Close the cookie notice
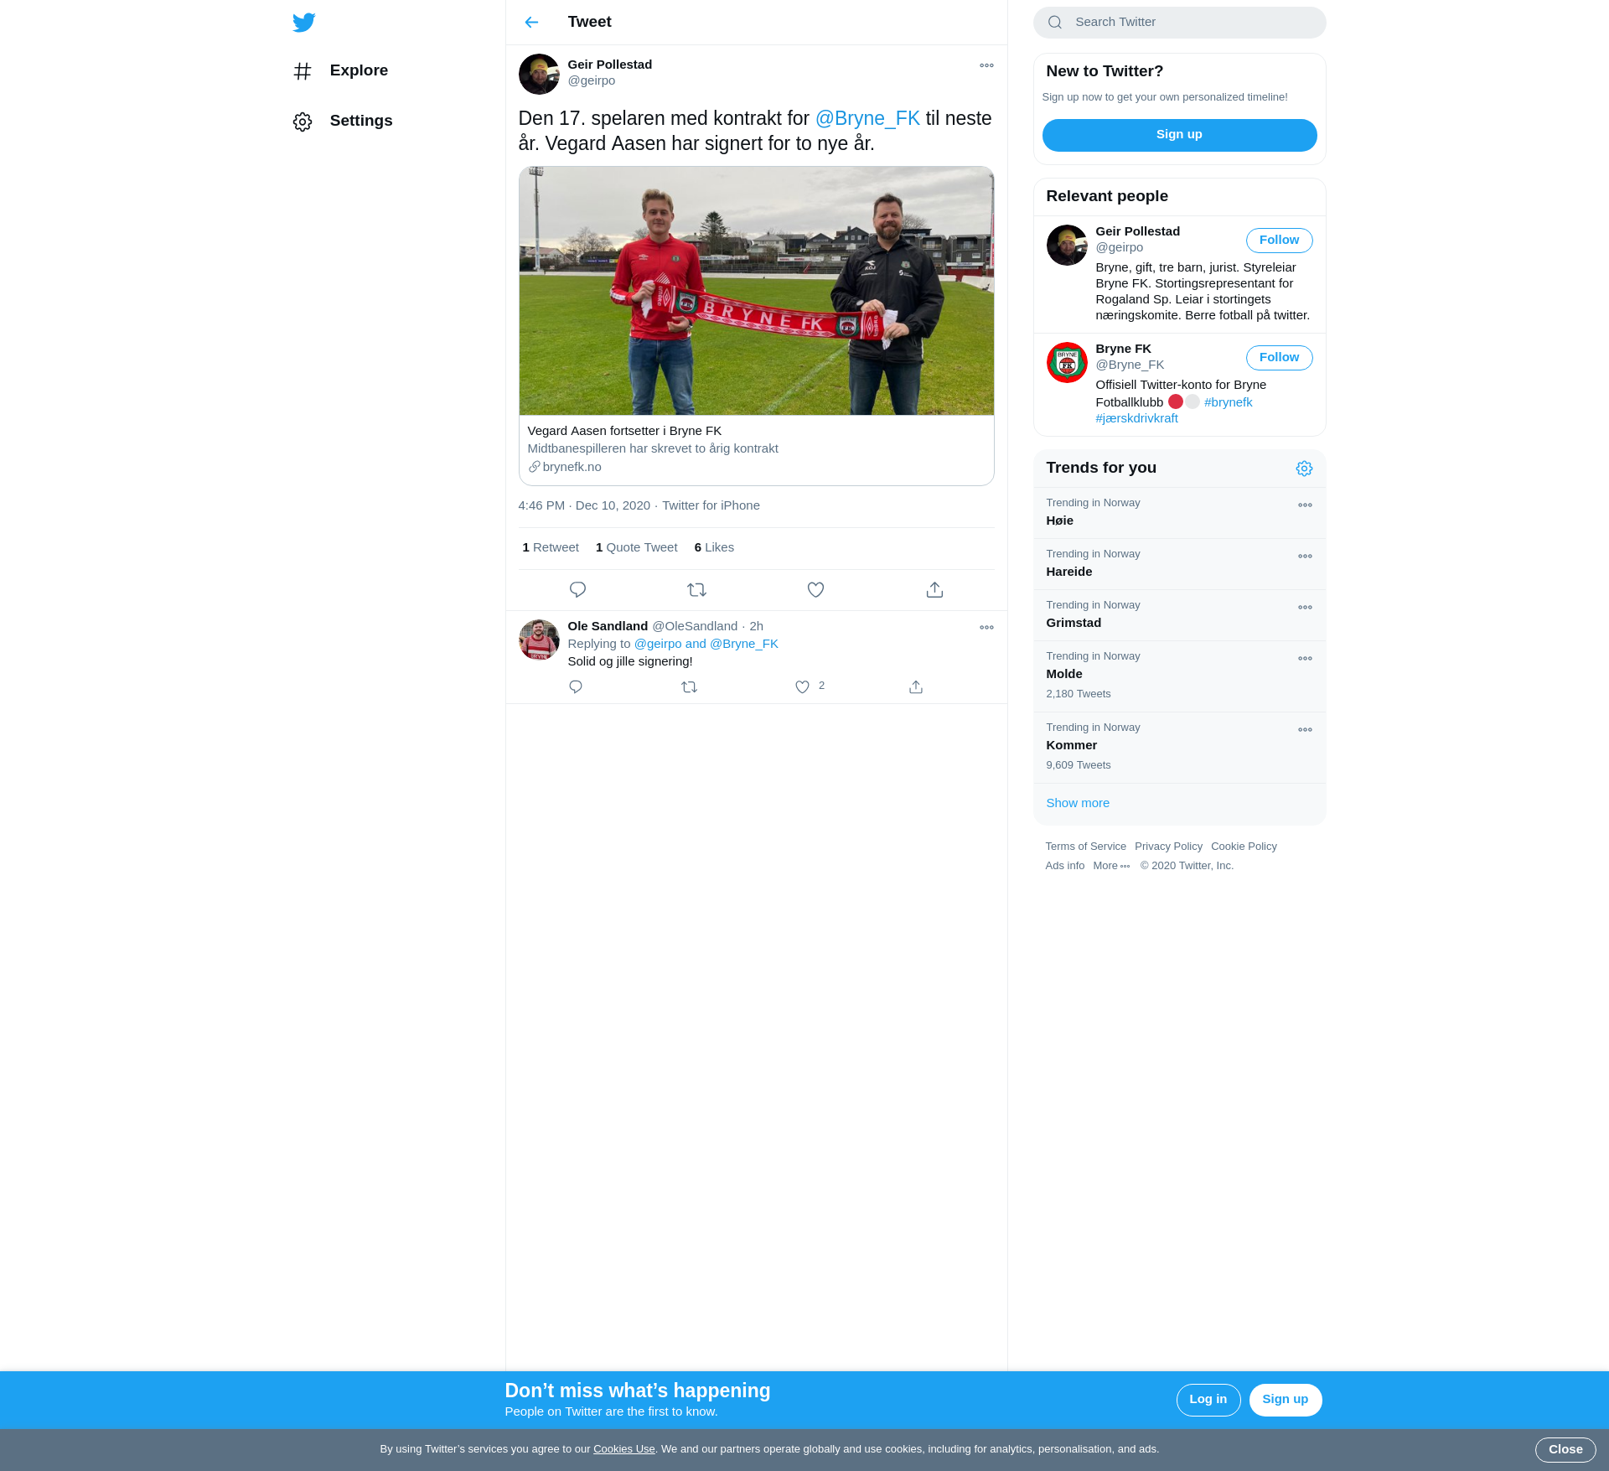 point(1565,1449)
